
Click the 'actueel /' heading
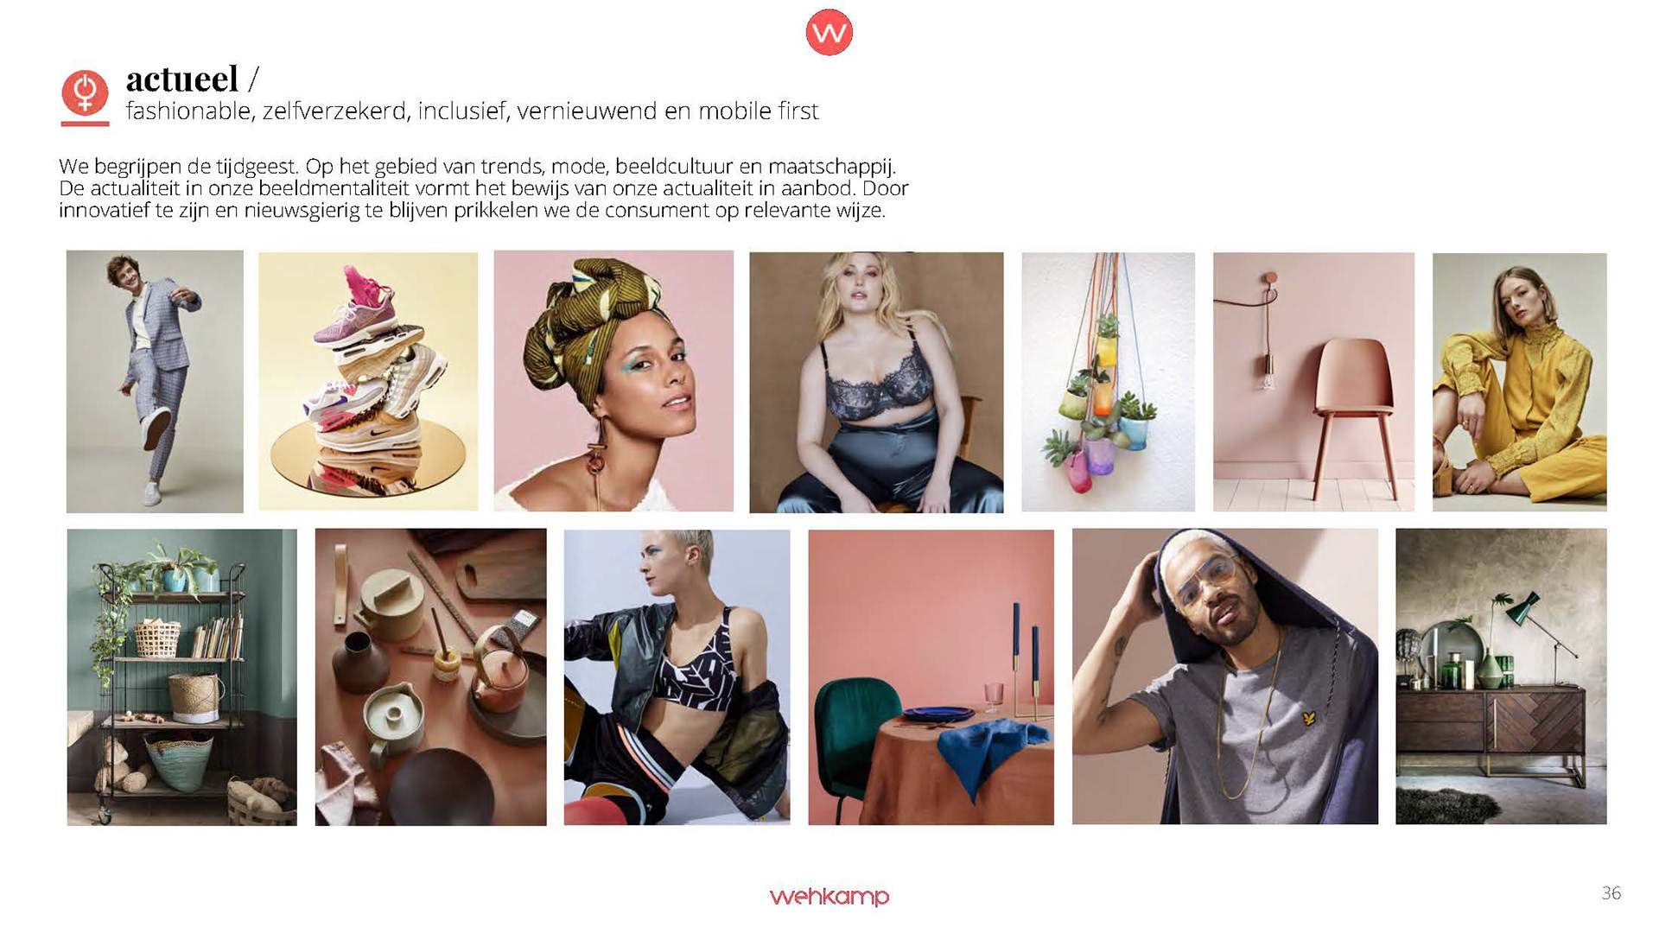192,79
